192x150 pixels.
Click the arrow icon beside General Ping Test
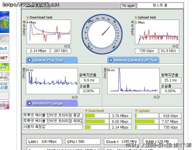30,60
